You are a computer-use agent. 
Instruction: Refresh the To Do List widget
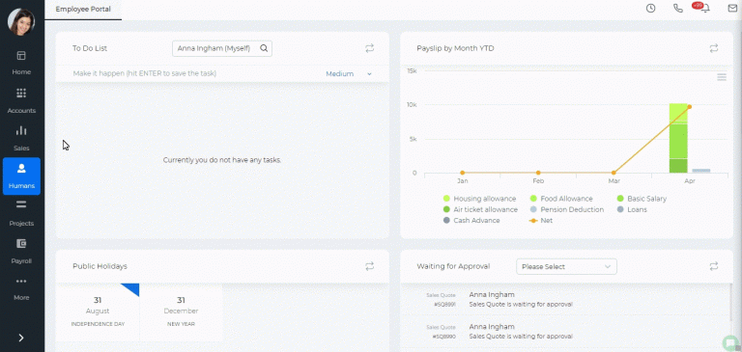coord(370,48)
